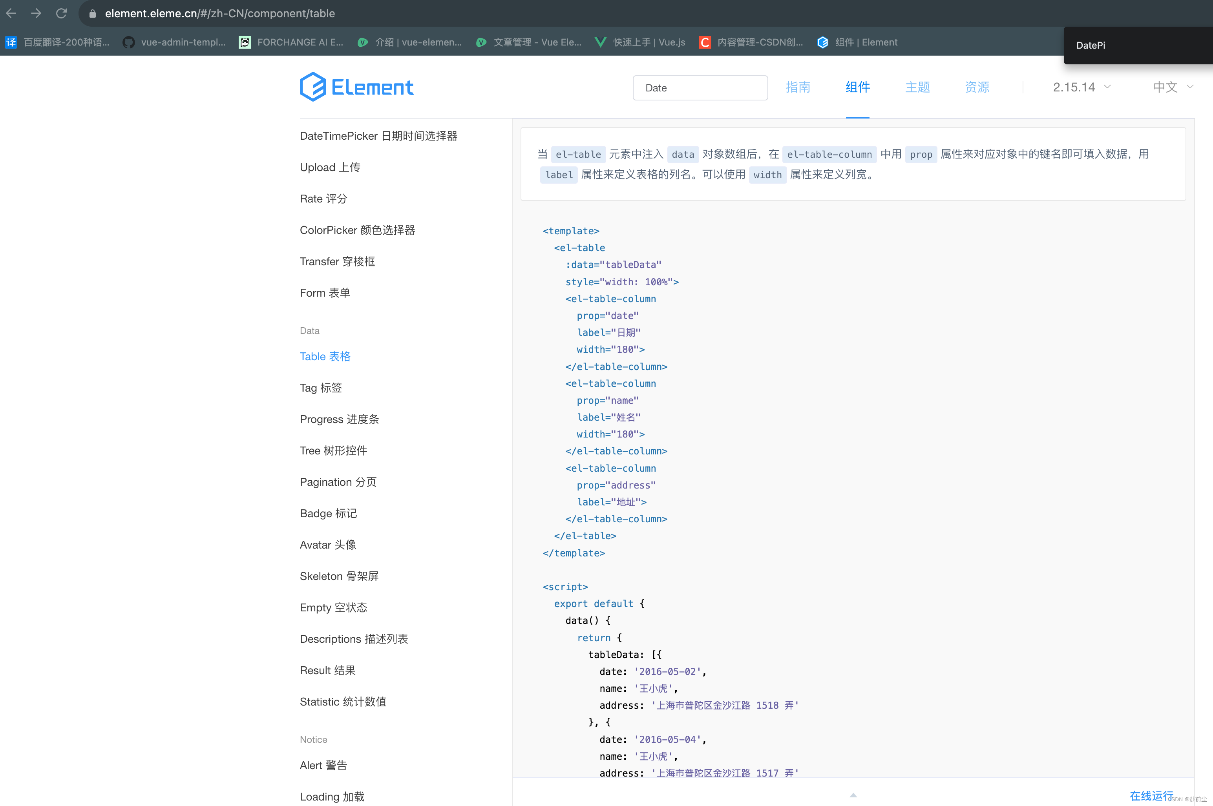This screenshot has height=806, width=1213.
Task: Open Avatar 头像 page
Action: (328, 544)
